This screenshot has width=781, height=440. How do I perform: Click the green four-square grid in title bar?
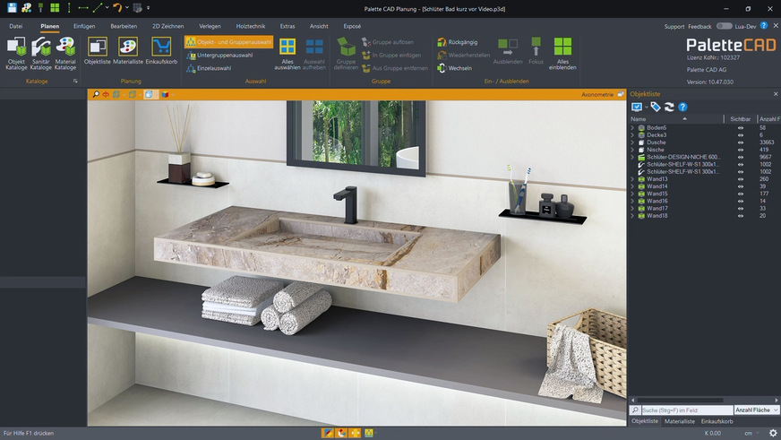coord(55,7)
